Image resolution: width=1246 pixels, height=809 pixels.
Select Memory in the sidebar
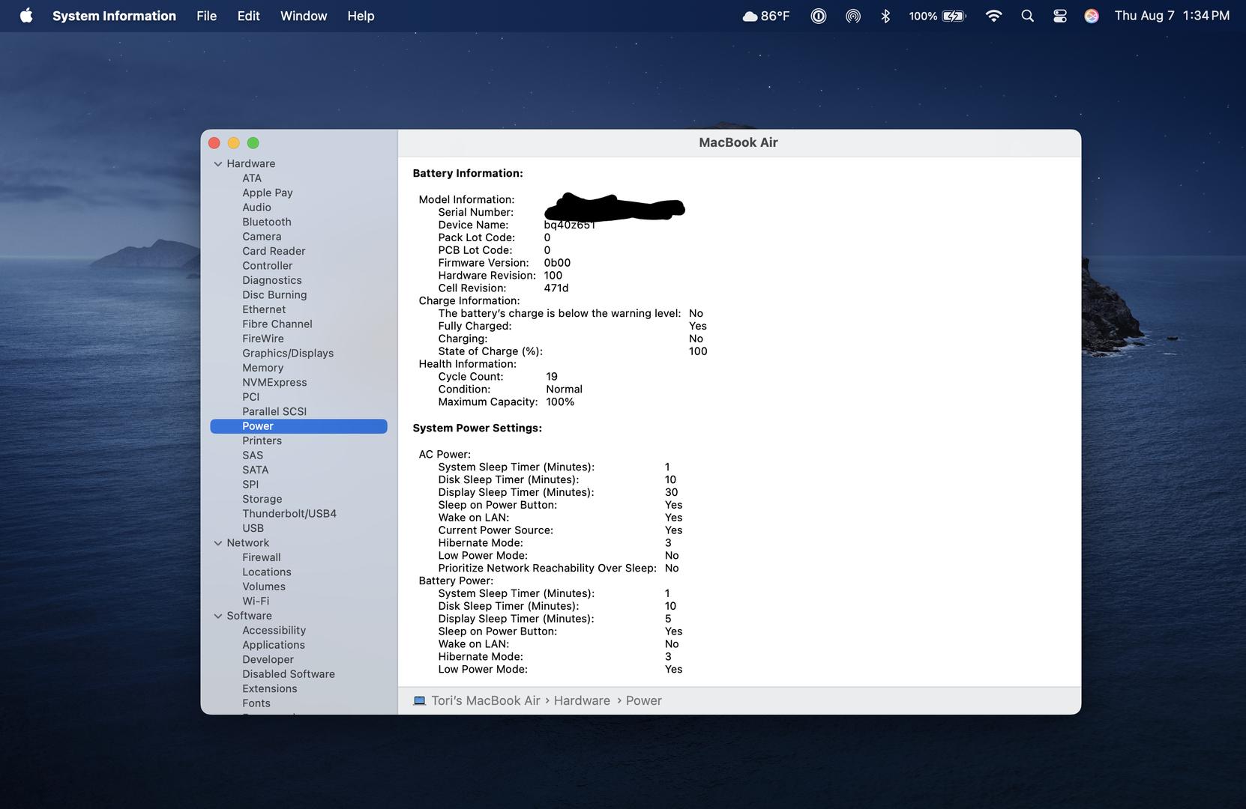click(263, 368)
